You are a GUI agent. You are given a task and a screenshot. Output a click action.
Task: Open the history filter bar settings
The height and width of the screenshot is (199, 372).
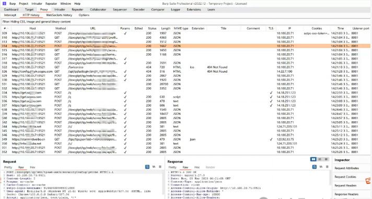(186, 21)
